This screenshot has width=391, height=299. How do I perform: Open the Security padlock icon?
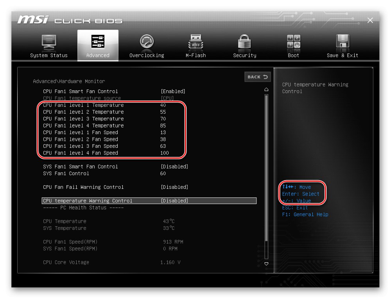pos(244,41)
